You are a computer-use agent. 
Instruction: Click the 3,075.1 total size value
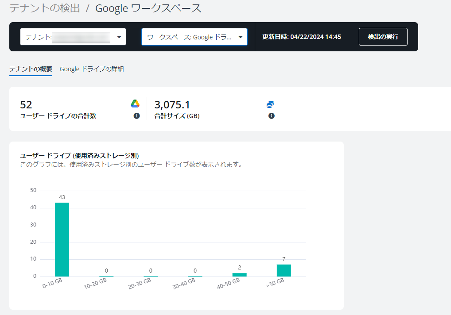click(x=172, y=104)
